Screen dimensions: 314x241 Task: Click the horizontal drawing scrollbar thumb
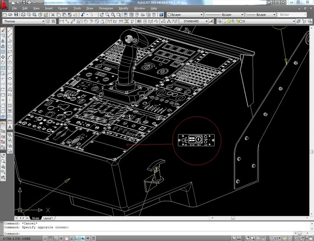pos(233,218)
